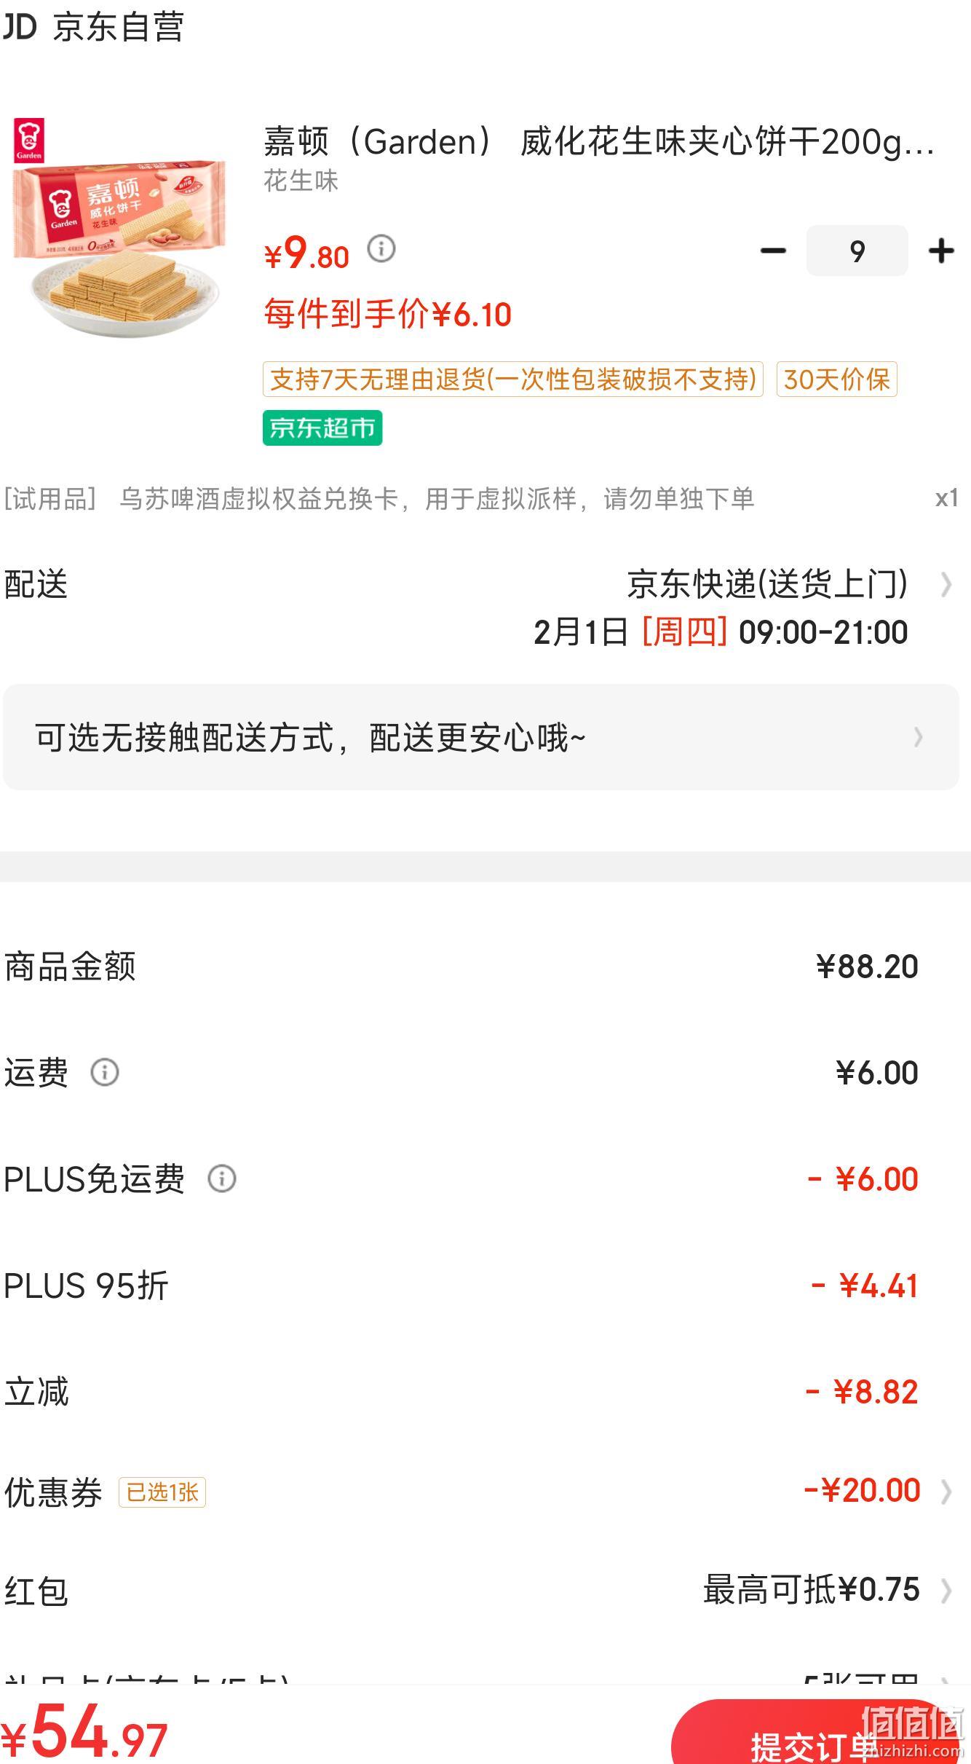
Task: Decrease quantity with the minus button
Action: tap(773, 251)
